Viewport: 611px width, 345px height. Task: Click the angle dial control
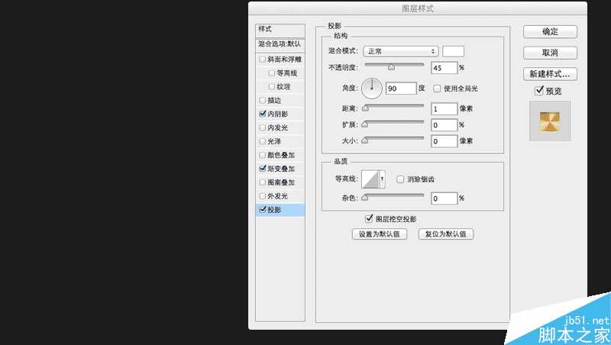coord(371,89)
